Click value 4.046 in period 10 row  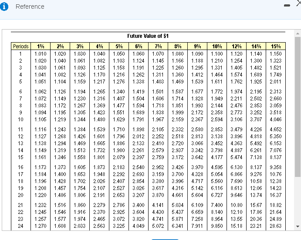pos(275,120)
